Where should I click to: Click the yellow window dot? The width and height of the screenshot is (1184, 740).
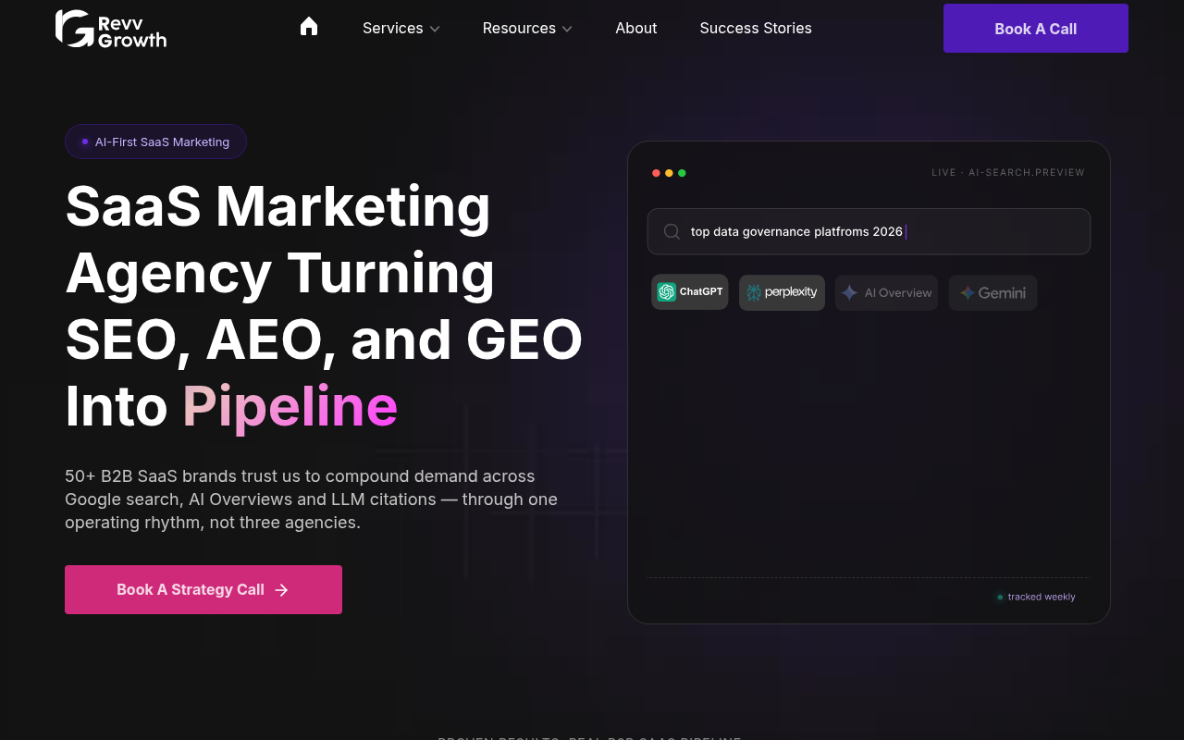[669, 173]
